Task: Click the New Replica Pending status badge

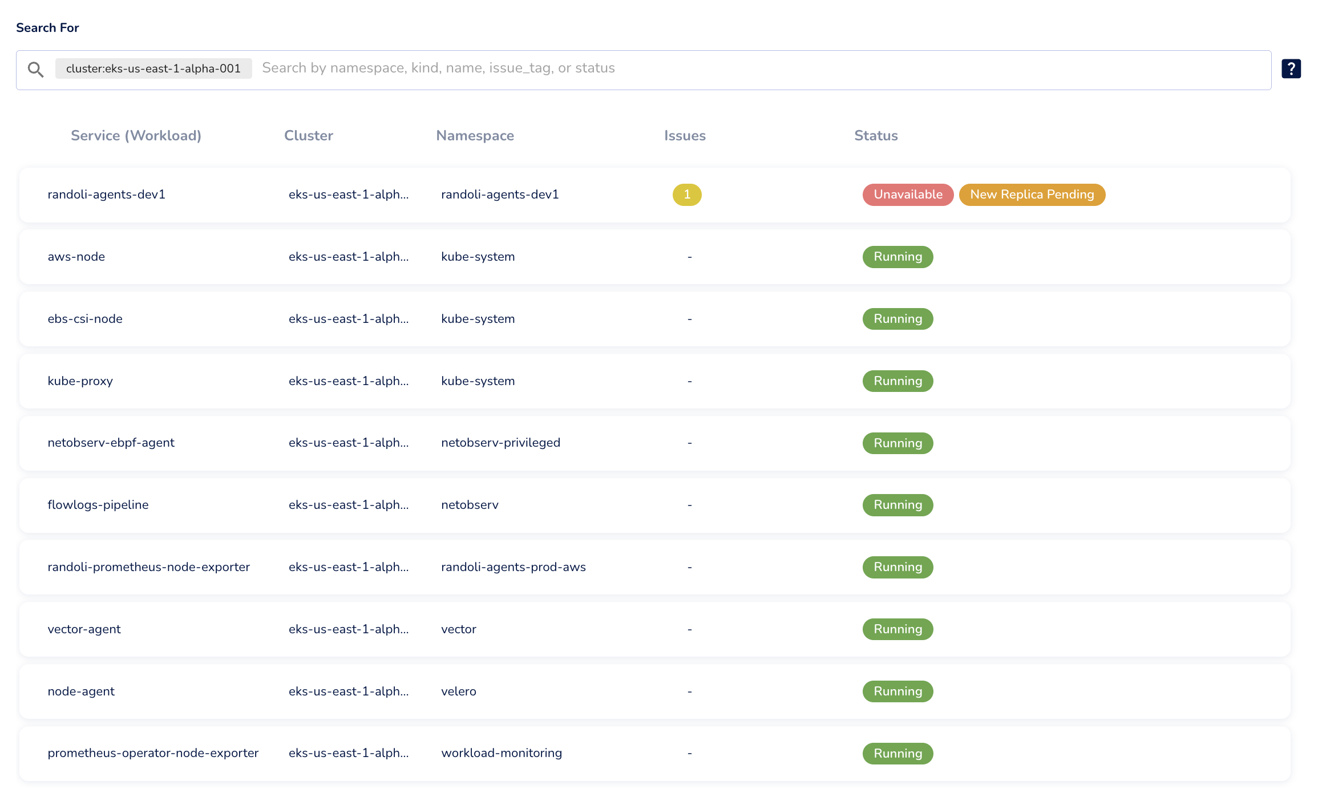Action: point(1032,195)
